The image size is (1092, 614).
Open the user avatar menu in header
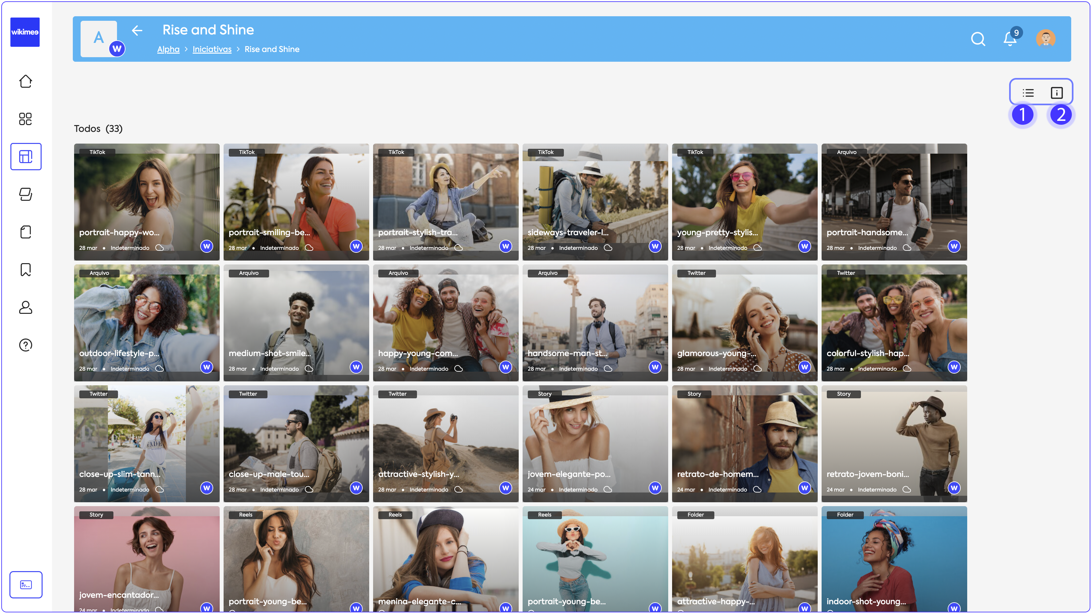(1046, 39)
